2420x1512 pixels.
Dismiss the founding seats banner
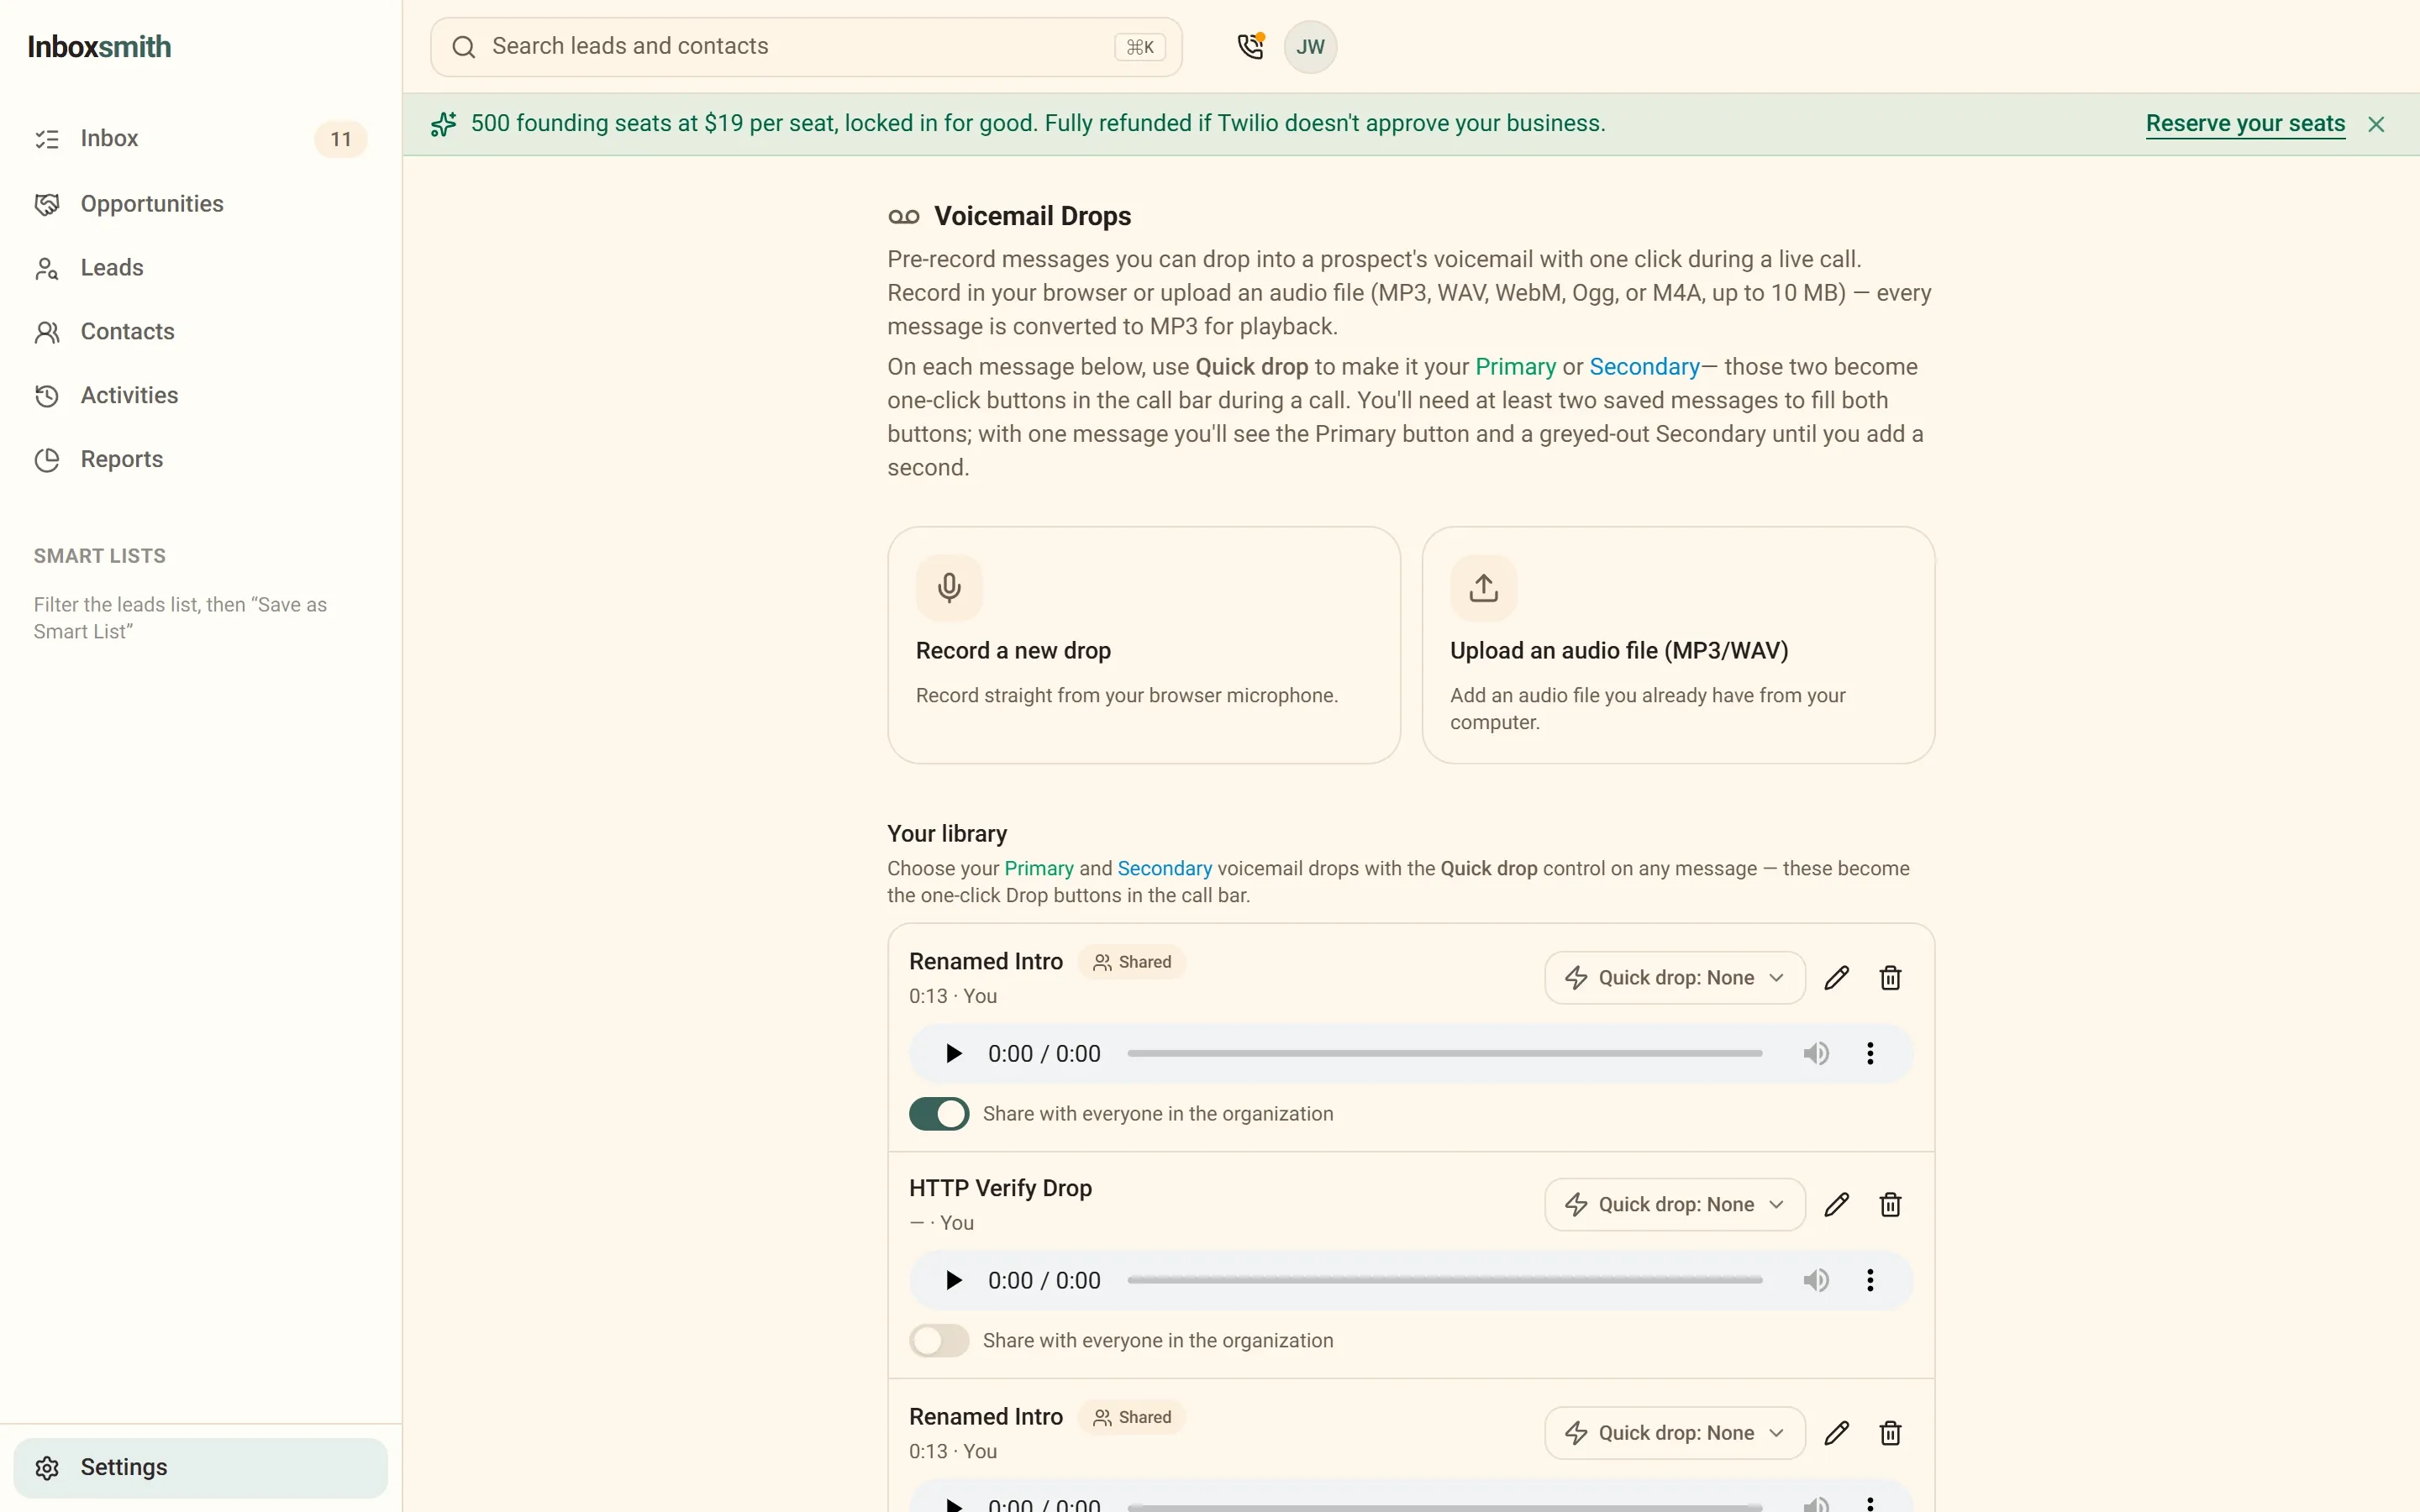(2376, 124)
